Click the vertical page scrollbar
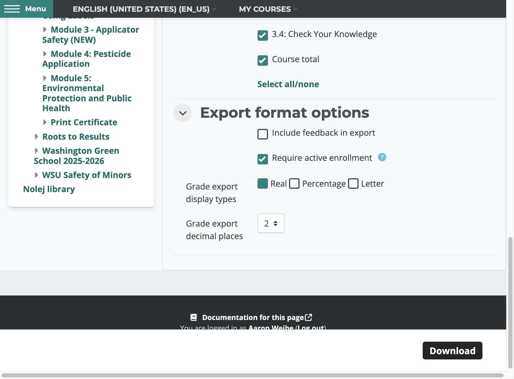Viewport: 514px width, 379px height. [510, 303]
